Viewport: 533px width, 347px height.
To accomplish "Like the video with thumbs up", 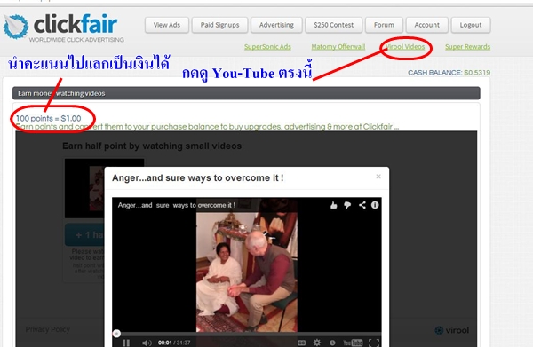I will [x=333, y=205].
